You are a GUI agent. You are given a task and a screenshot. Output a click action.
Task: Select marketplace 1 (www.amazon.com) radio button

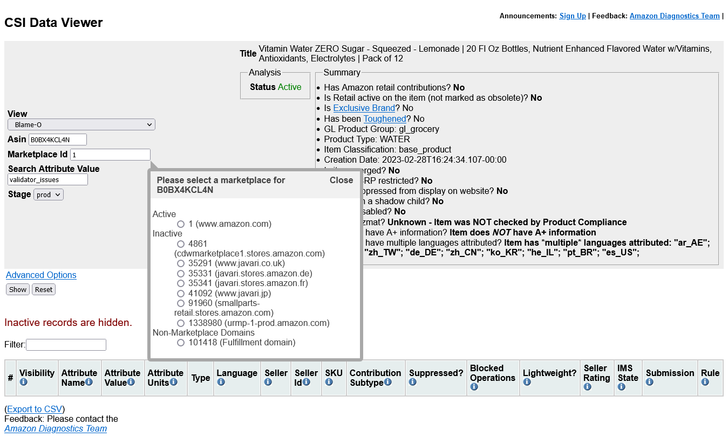[x=181, y=224]
